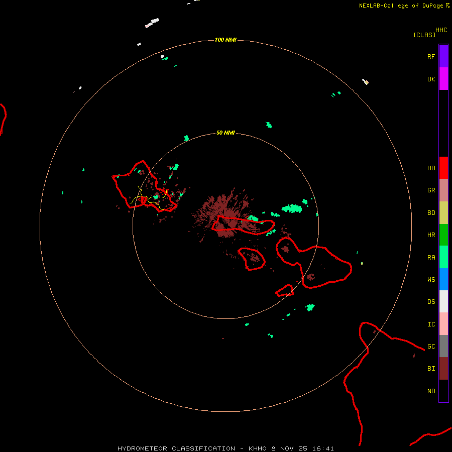Click the IC legend label
The height and width of the screenshot is (452, 452).
[431, 324]
